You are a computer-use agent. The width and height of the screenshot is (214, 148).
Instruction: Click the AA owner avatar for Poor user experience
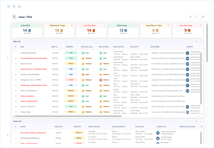(x=188, y=91)
